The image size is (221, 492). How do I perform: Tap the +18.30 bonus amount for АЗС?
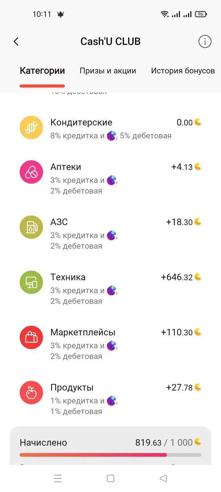coord(179,222)
